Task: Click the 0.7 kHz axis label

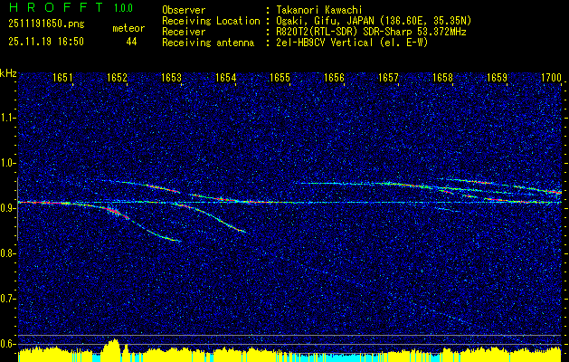Action: point(7,299)
